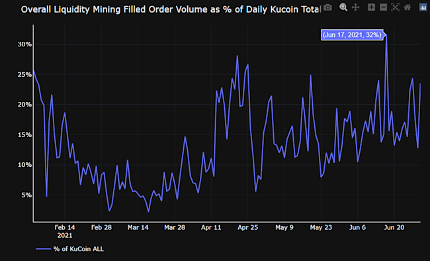Click the Jun 20 x-axis label

(394, 227)
